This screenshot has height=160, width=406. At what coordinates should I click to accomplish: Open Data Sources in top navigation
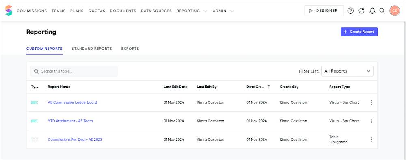click(x=156, y=11)
